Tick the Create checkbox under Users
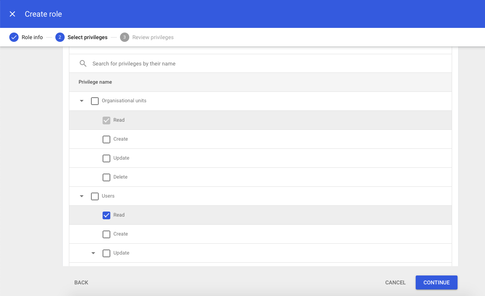 point(106,234)
